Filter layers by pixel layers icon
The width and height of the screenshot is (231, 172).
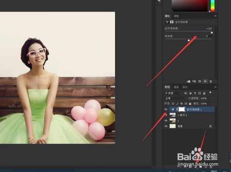[x=186, y=93]
